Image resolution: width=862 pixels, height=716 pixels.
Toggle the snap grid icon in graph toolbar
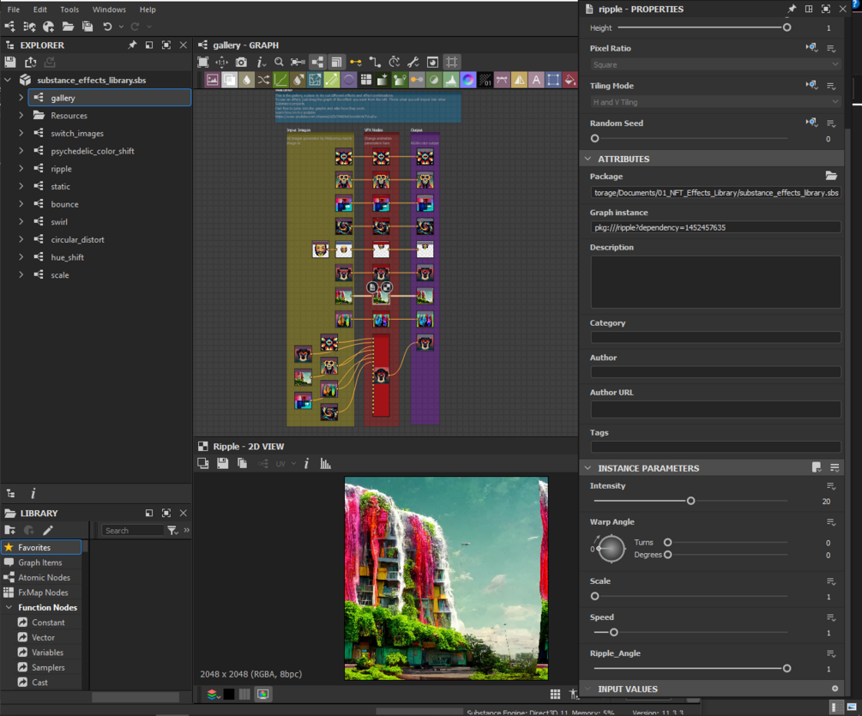[452, 61]
